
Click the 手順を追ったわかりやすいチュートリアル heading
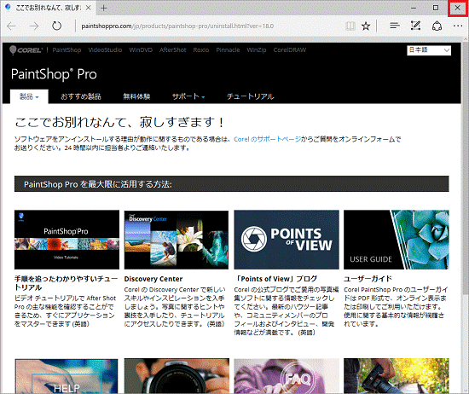coord(67,283)
